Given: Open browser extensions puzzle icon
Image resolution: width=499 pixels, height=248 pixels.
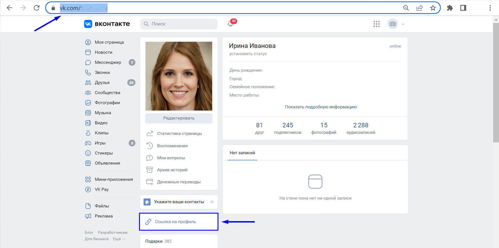Looking at the screenshot, I should click(x=450, y=8).
